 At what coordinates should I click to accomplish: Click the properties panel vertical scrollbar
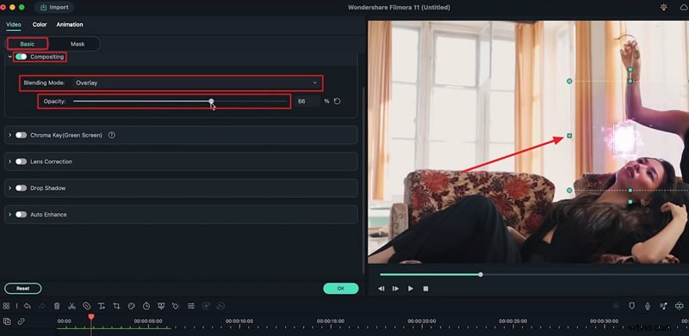pyautogui.click(x=363, y=180)
